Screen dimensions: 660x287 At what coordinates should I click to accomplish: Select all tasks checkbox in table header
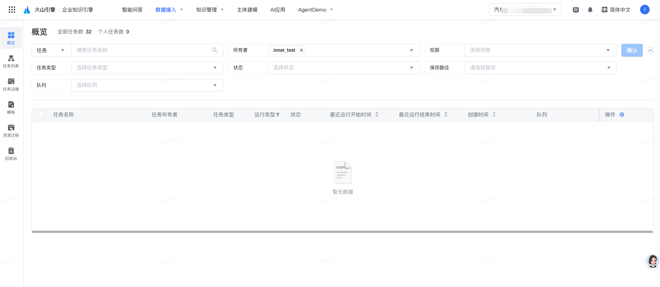[x=41, y=114]
